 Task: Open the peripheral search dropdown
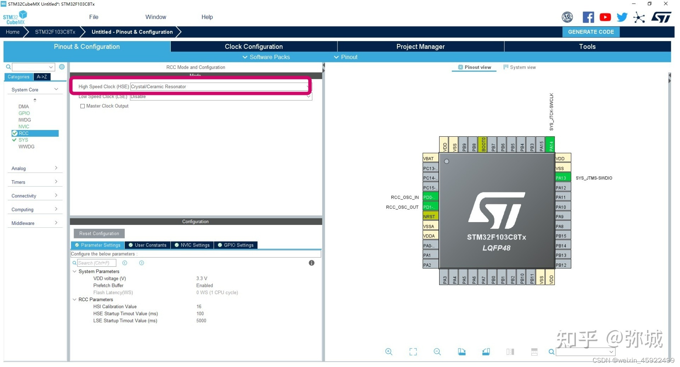(51, 67)
